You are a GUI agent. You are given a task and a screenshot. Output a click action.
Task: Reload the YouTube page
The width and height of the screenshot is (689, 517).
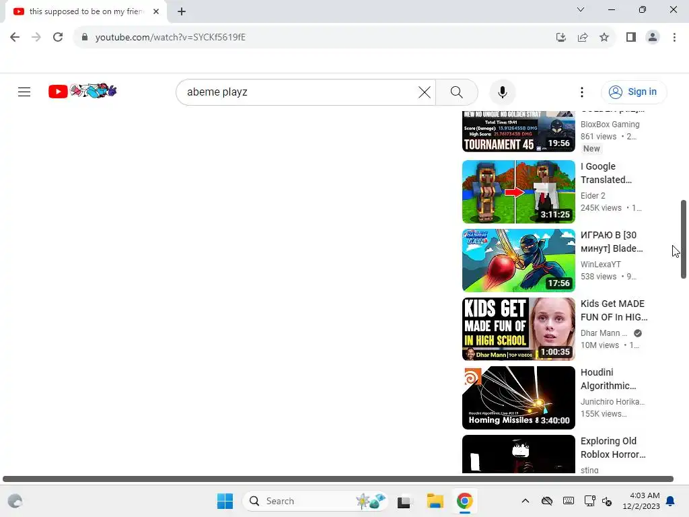pyautogui.click(x=58, y=38)
